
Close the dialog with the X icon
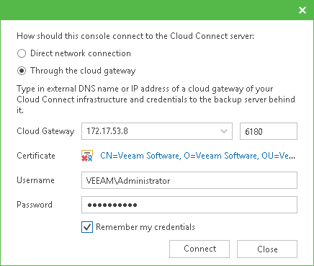302,10
